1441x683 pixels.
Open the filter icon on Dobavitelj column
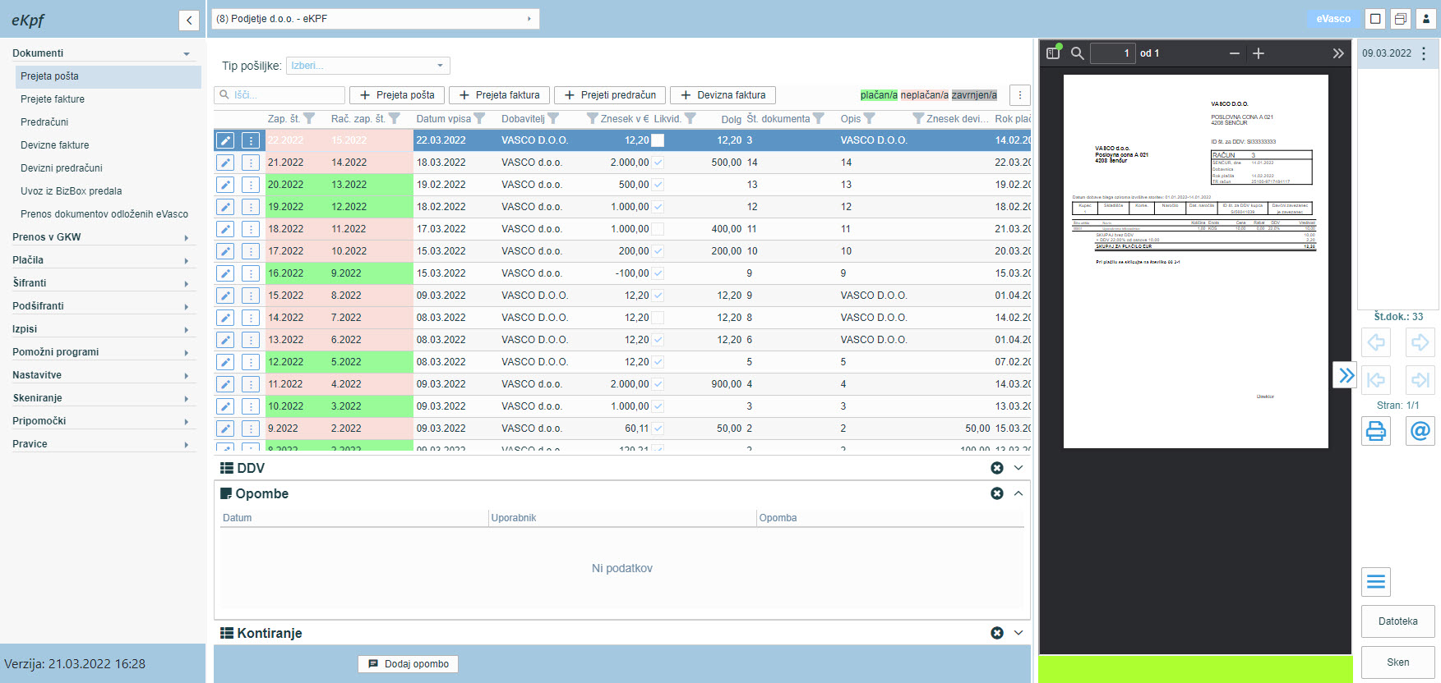coord(553,118)
